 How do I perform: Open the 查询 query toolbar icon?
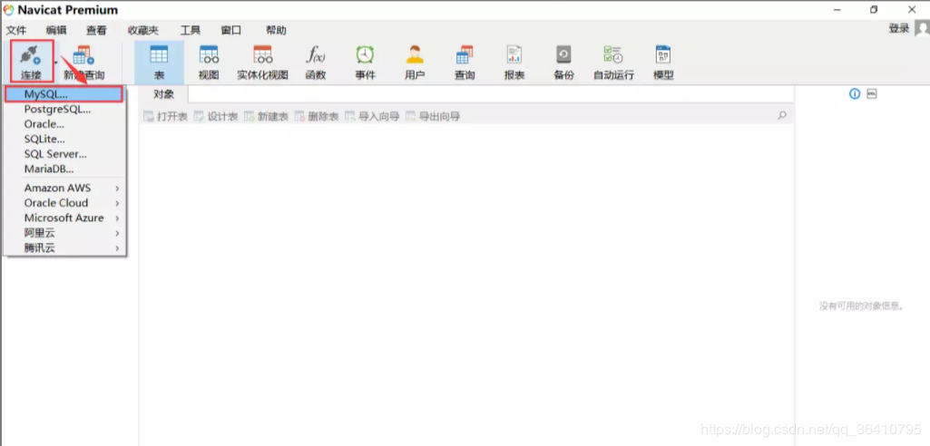pyautogui.click(x=465, y=55)
